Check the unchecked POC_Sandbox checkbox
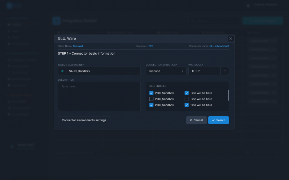Viewport: 289px width, 180px height. (x=151, y=99)
